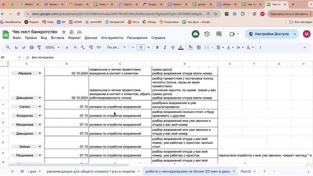Toggle bold formatting
Image resolution: width=313 pixels, height=176 pixels.
click(x=157, y=47)
